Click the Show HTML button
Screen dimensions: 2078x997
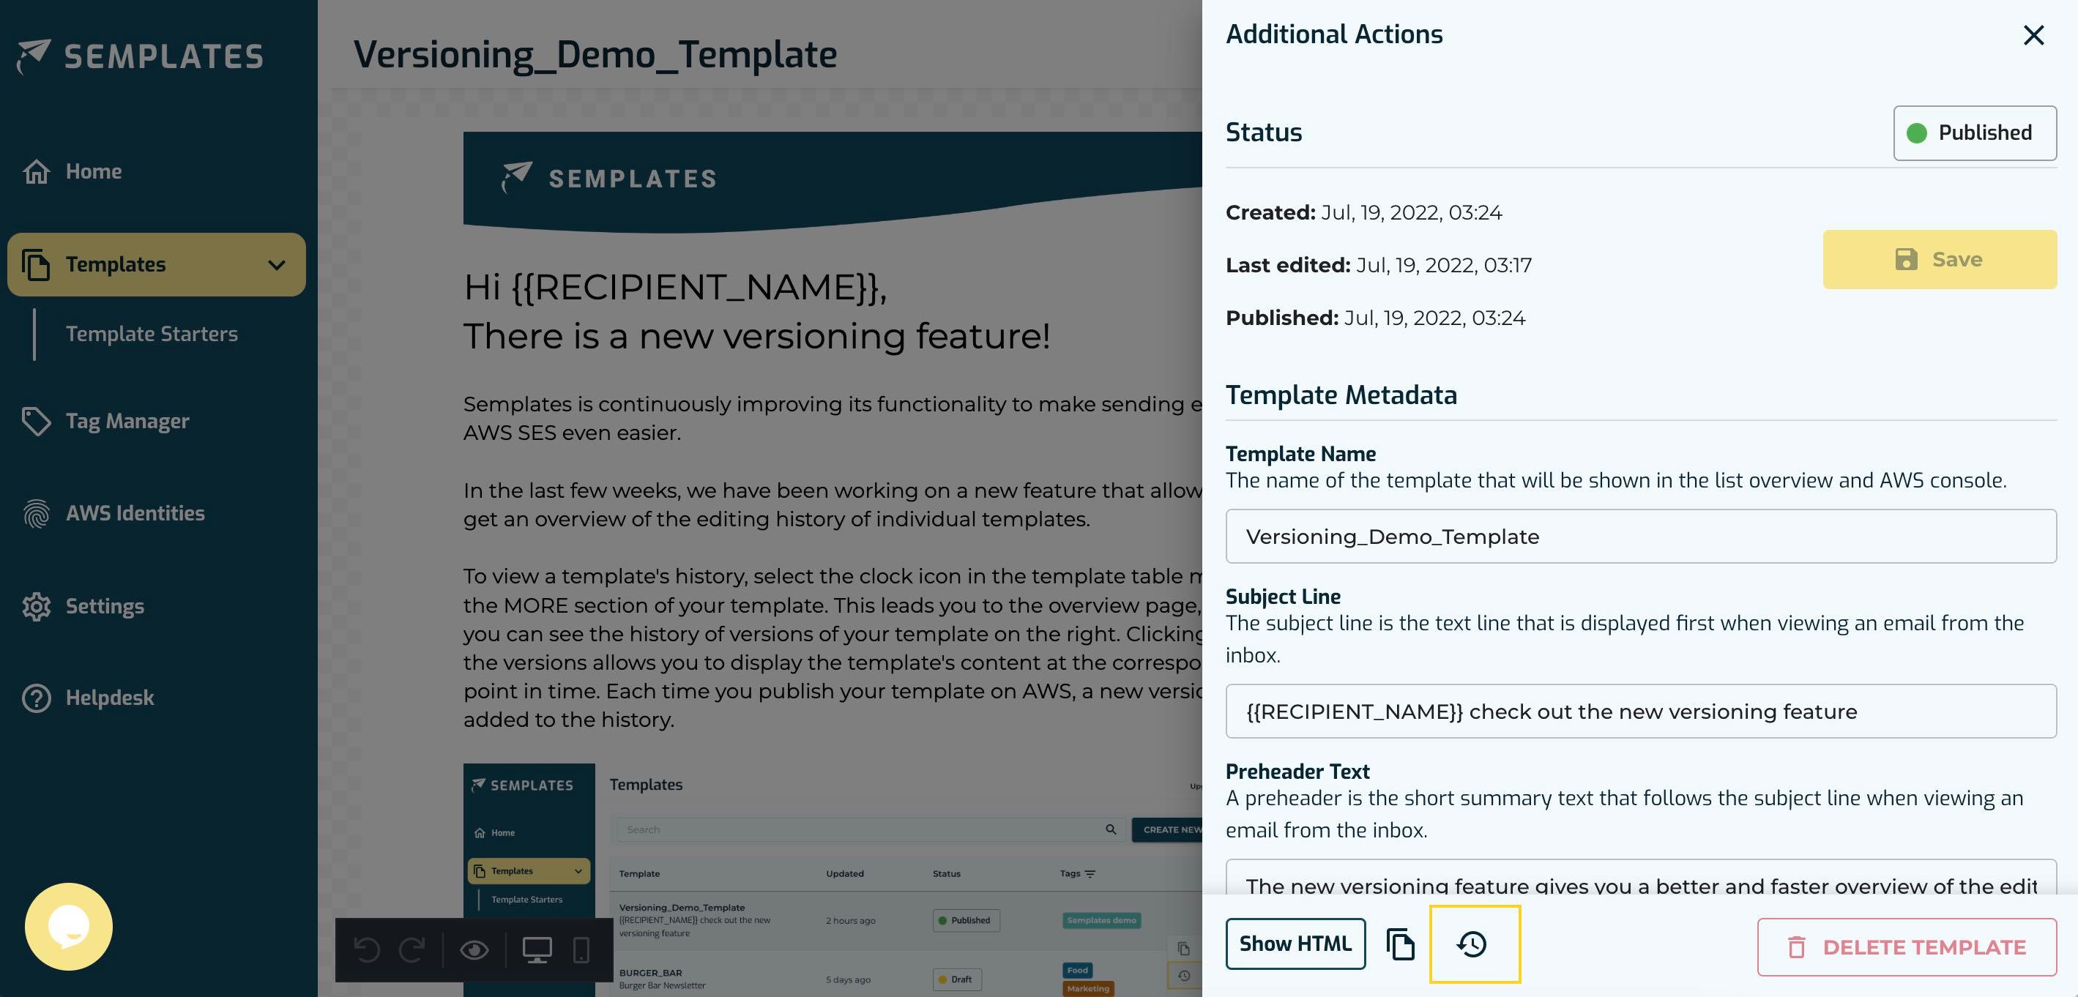click(1295, 944)
